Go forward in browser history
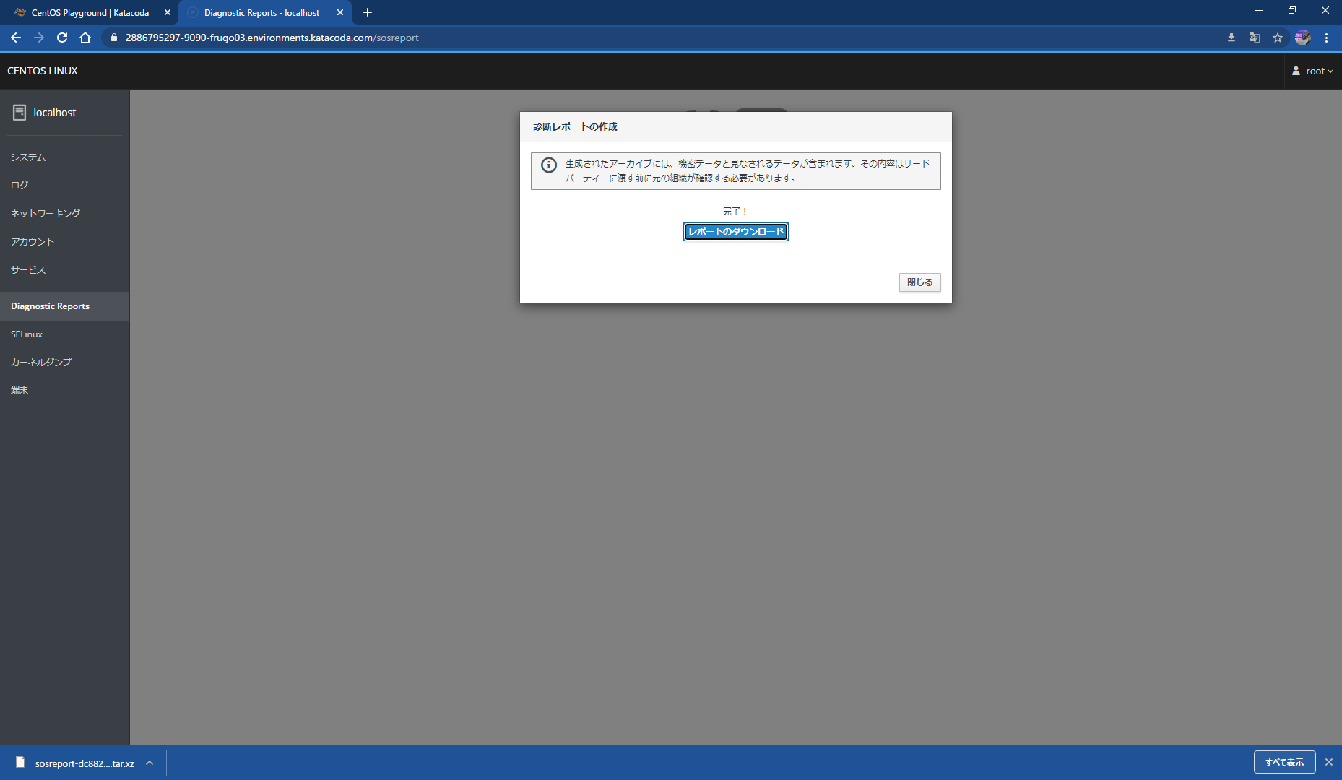This screenshot has height=780, width=1342. coord(39,38)
